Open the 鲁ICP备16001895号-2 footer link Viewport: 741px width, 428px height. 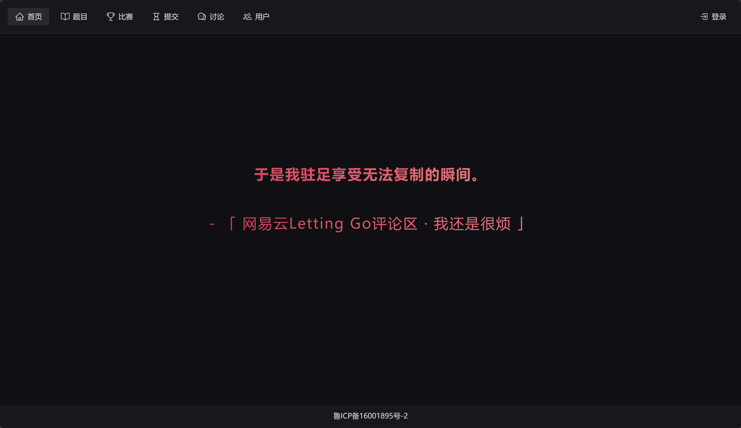[370, 416]
